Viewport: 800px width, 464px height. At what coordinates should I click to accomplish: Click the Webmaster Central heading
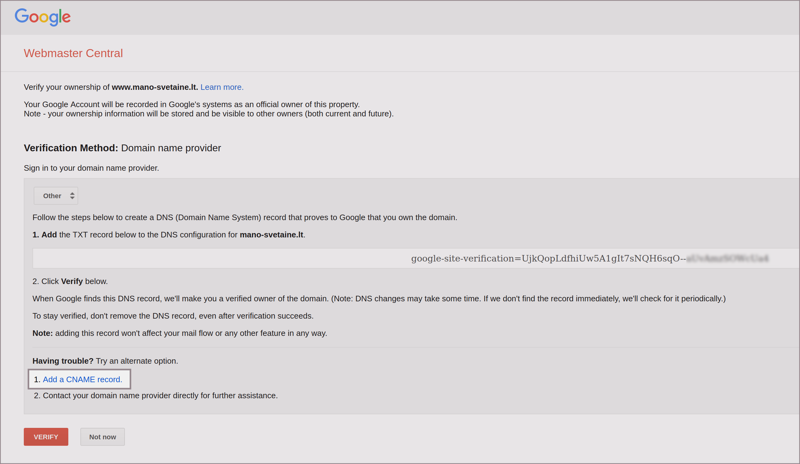tap(73, 53)
